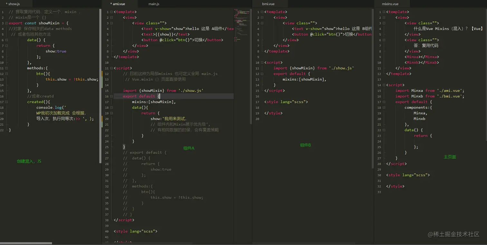Place cursor on the import showMixin line in ami.vue
The height and width of the screenshot is (245, 487).
pos(163,91)
